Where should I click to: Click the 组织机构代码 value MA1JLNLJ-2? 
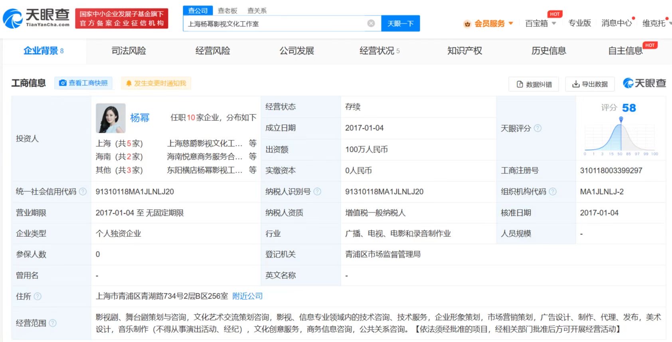[602, 192]
